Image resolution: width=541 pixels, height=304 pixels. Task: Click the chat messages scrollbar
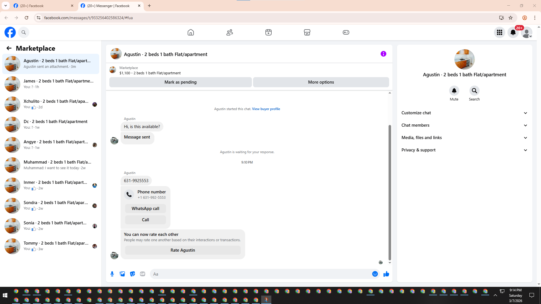390,193
